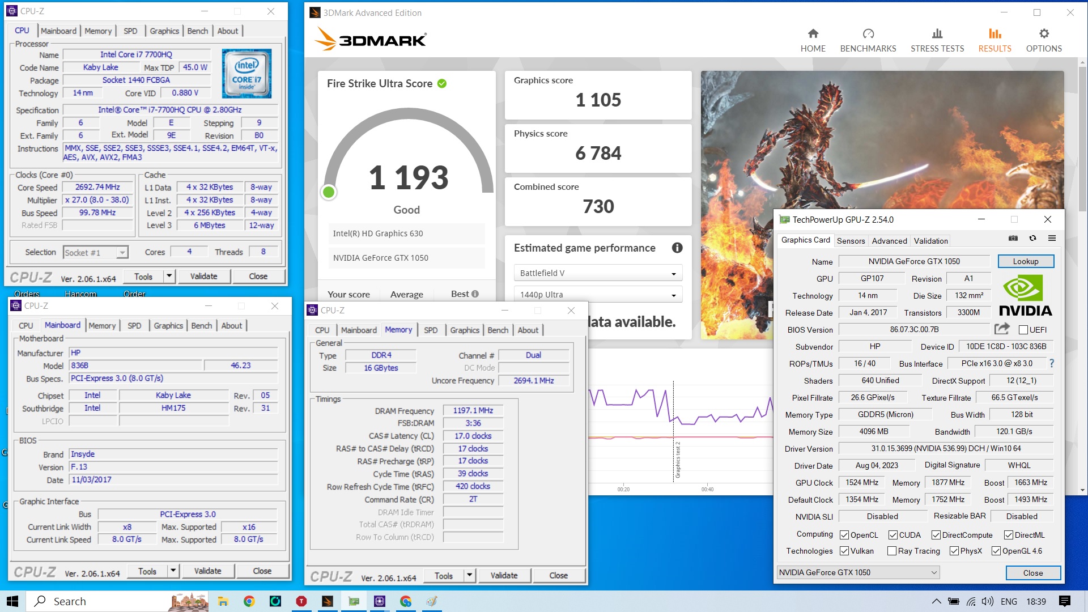Open Google Chrome from the taskbar
Viewport: 1088px width, 612px height.
(249, 601)
